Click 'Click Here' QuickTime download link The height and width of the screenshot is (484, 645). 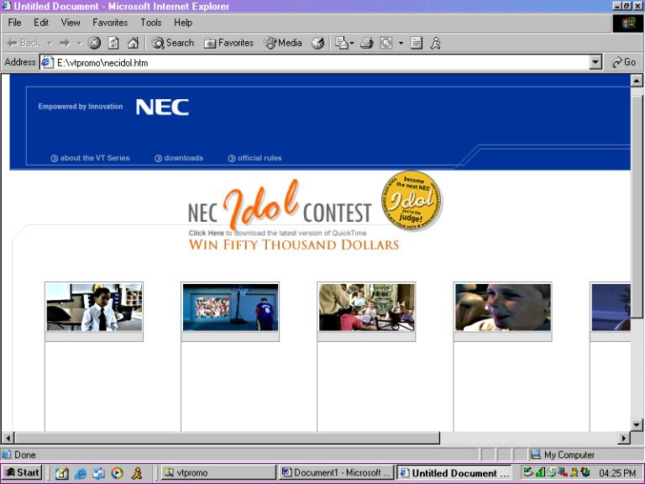point(206,233)
